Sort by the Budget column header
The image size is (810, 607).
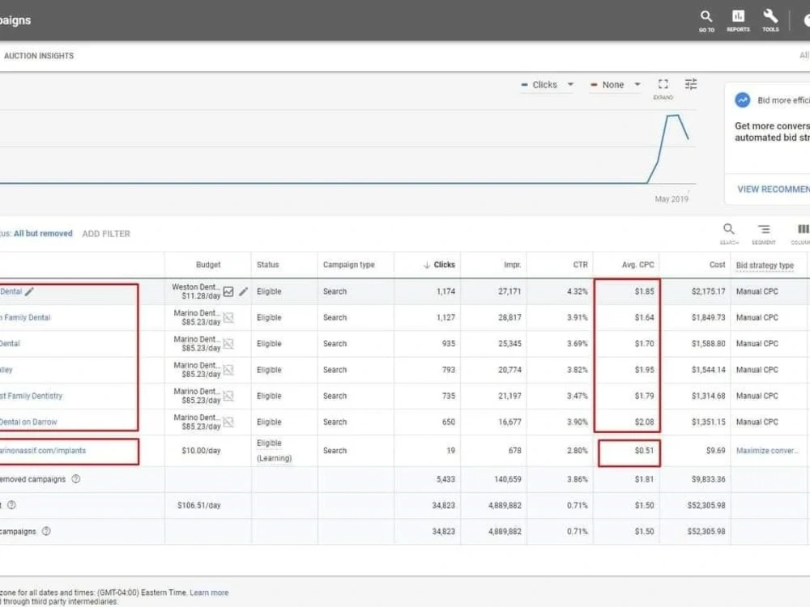point(208,265)
